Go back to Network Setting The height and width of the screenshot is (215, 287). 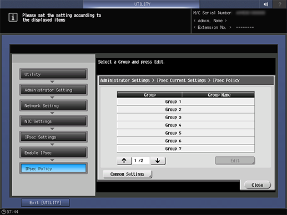coord(53,106)
